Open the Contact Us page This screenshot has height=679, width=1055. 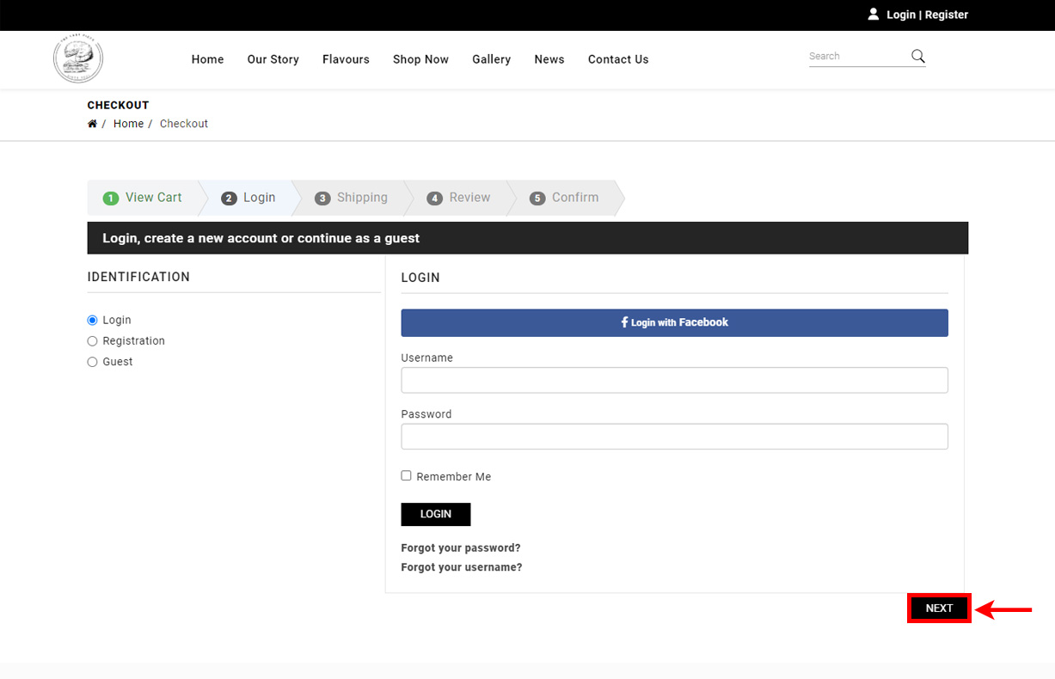pos(618,59)
